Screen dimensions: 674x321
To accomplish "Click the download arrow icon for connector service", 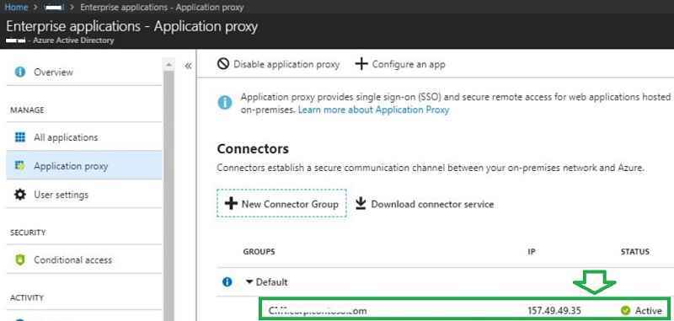I will tap(361, 203).
